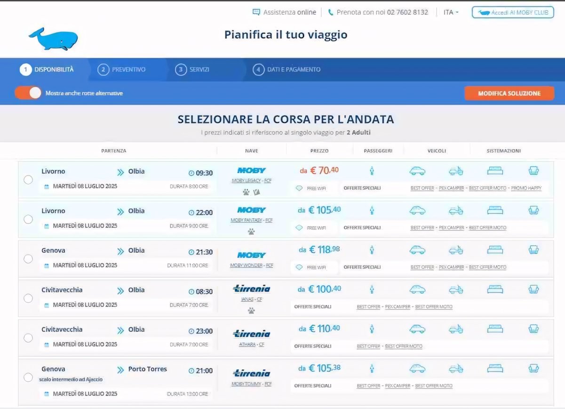Click bed cabin icon in Livorno 09:30 row
565x409 pixels.
tap(495, 171)
